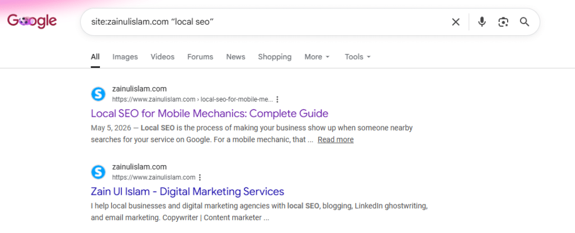Click zainulislam.com site name above first result
Image resolution: width=575 pixels, height=233 pixels.
click(139, 89)
